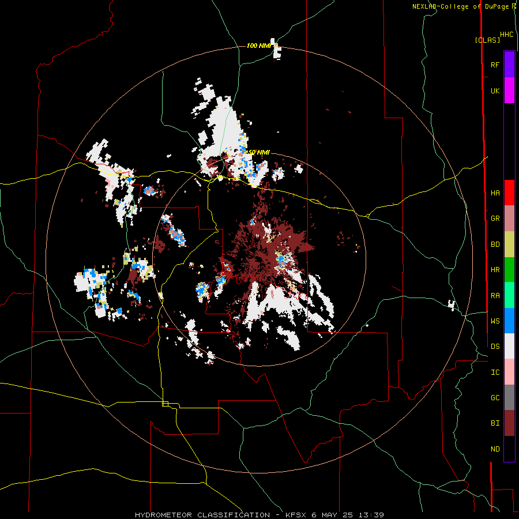Image resolution: width=519 pixels, height=519 pixels.
Task: Click the 100 NMI range ring label
Action: (259, 46)
